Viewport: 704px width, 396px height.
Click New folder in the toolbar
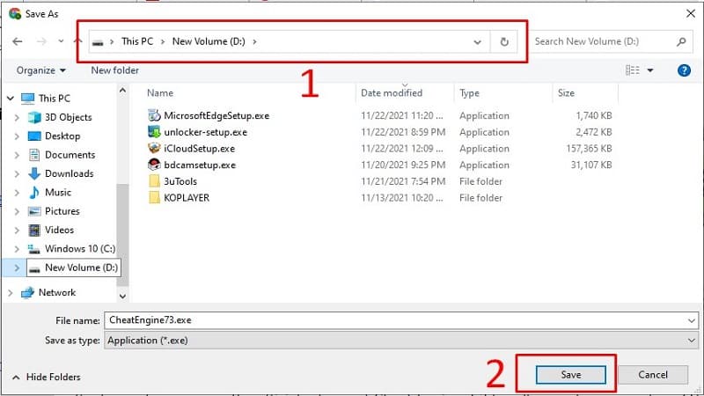[114, 70]
